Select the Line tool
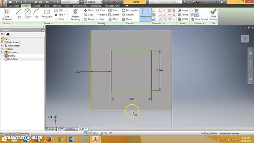254x143 pixels. pos(19,13)
